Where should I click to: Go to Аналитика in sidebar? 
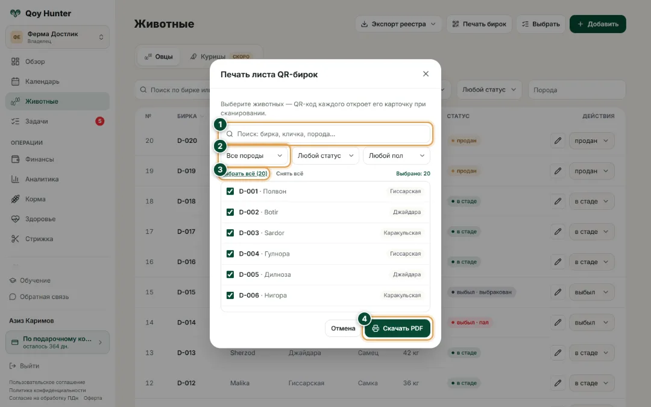[x=57, y=179]
